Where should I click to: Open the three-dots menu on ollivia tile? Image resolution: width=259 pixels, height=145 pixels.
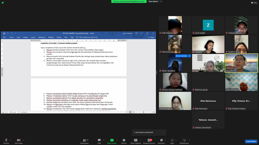pyautogui.click(x=189, y=56)
